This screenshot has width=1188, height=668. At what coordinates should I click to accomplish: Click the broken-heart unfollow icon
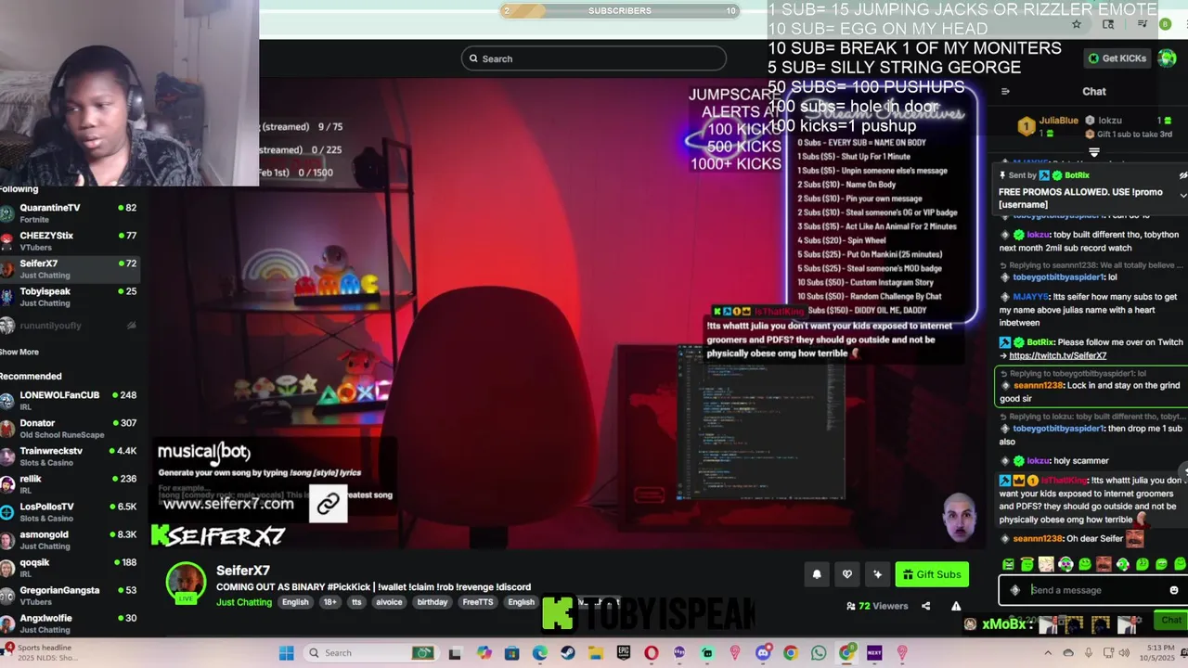pos(846,574)
